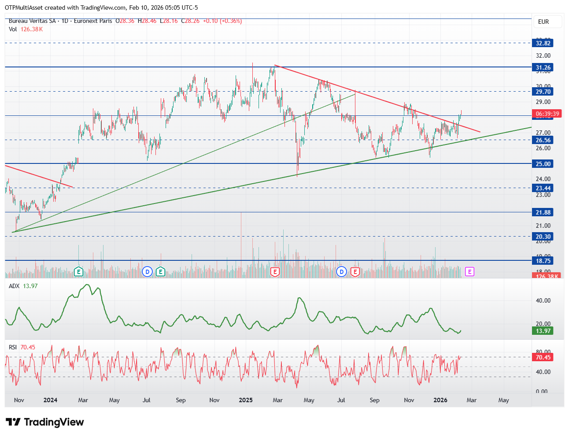Open the red earnings marker near March 2025
The image size is (569, 437).
[x=275, y=272]
